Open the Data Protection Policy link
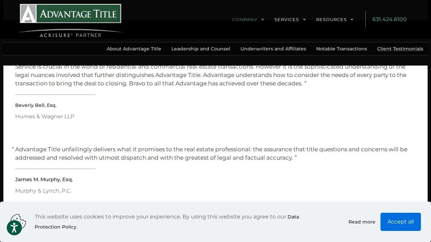This screenshot has width=431, height=242. (x=167, y=222)
